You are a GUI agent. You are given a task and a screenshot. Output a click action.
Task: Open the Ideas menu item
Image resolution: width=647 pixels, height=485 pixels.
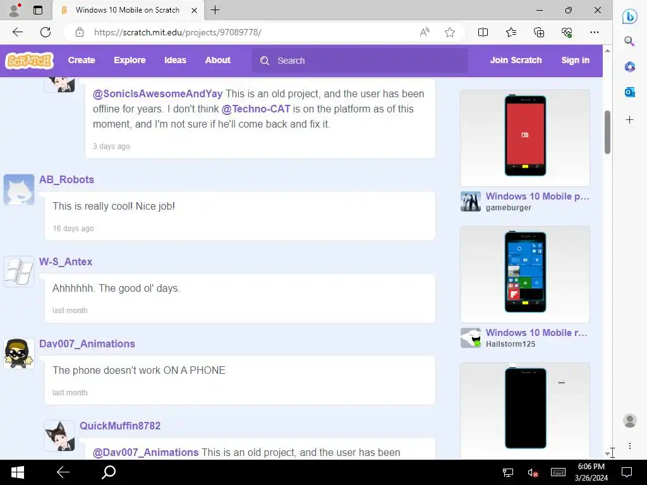(x=176, y=60)
